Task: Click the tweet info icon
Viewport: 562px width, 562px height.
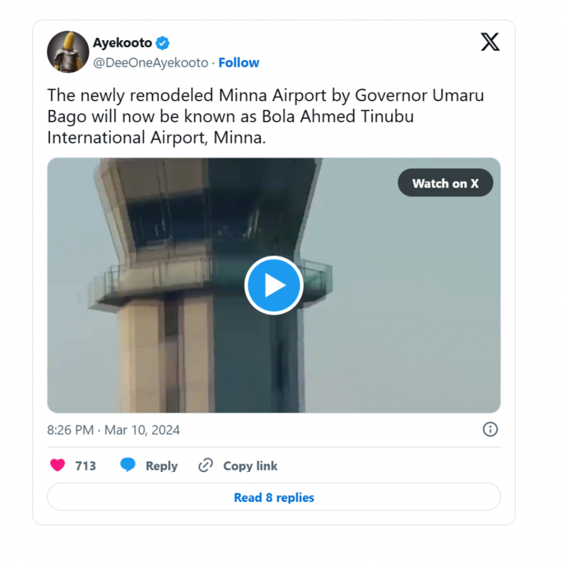Action: tap(490, 429)
